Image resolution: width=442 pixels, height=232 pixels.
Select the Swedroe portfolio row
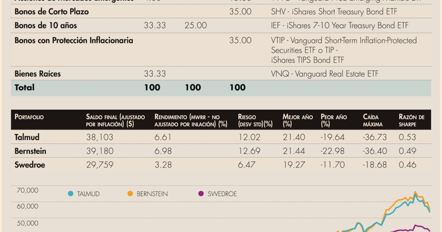(221, 165)
